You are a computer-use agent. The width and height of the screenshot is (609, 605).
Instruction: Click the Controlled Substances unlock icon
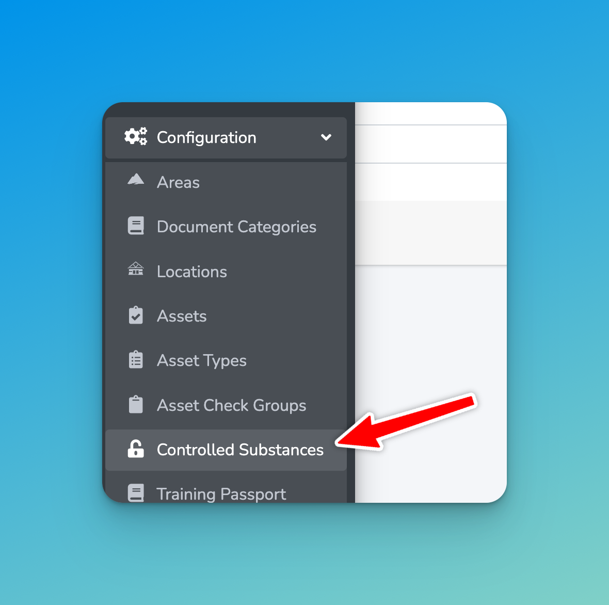click(136, 449)
